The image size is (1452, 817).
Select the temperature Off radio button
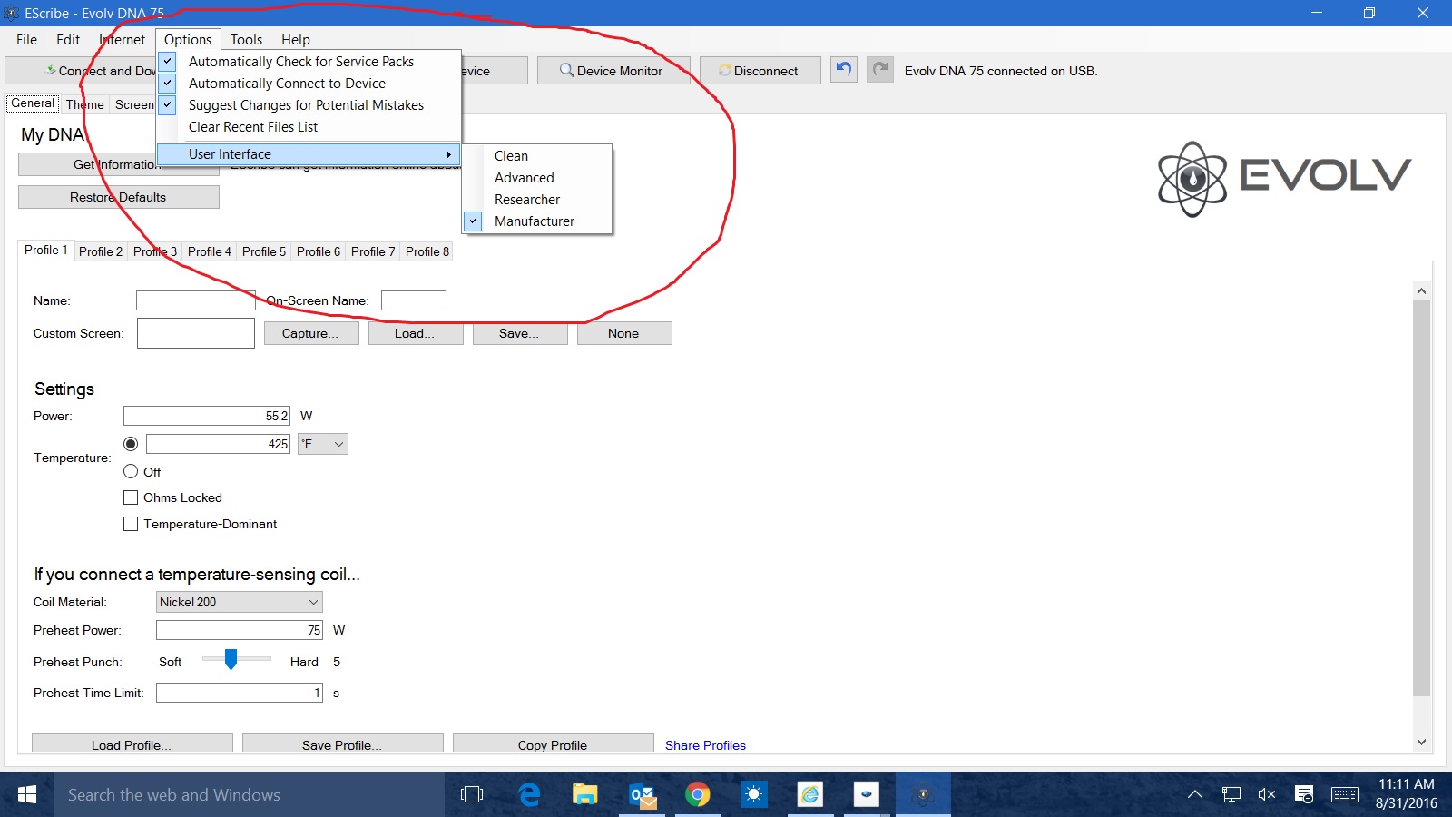[x=131, y=472]
